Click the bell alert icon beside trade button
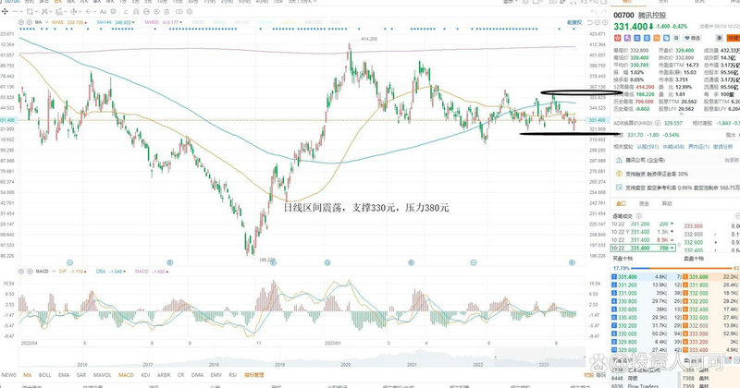This screenshot has width=740, height=388. click(720, 38)
